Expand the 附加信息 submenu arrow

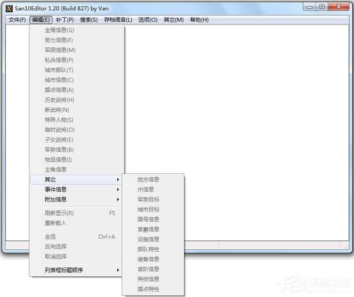[x=118, y=199]
